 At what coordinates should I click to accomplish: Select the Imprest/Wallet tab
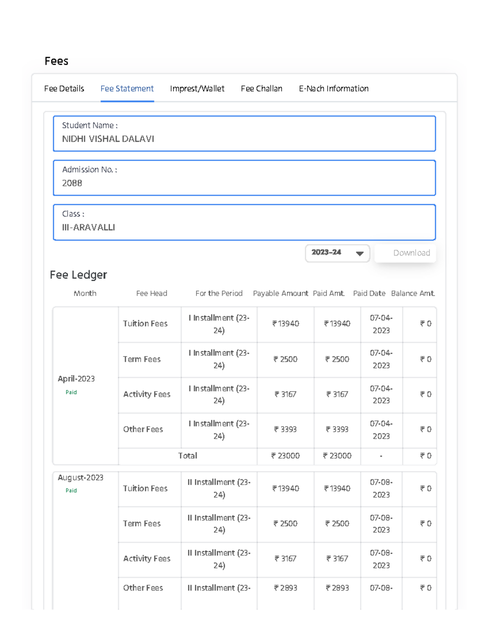197,88
